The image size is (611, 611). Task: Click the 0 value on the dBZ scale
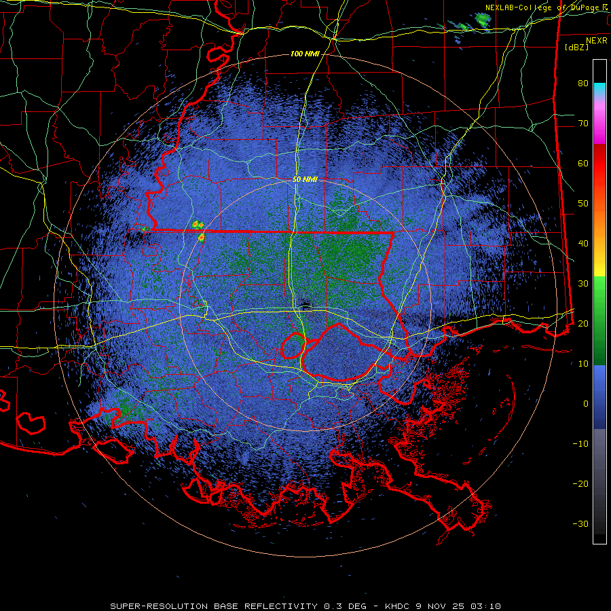[x=586, y=404]
